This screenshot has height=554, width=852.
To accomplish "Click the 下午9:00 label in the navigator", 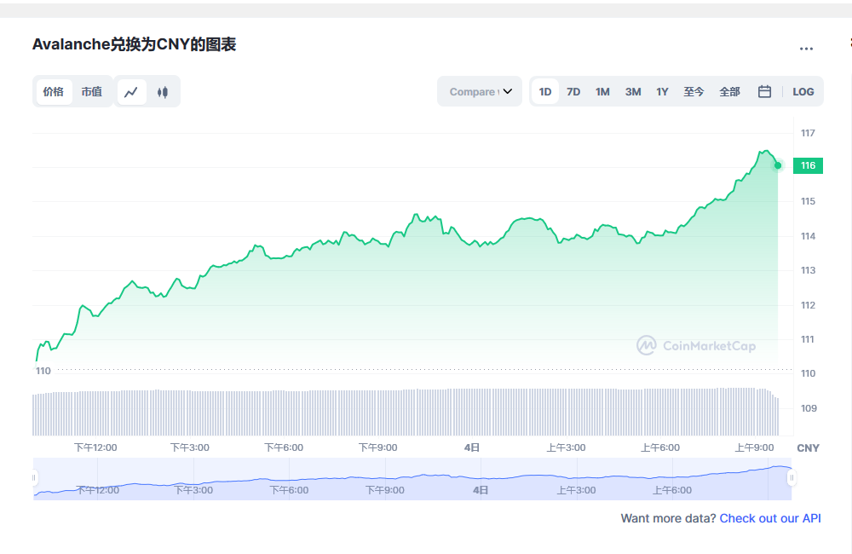I will tap(385, 490).
